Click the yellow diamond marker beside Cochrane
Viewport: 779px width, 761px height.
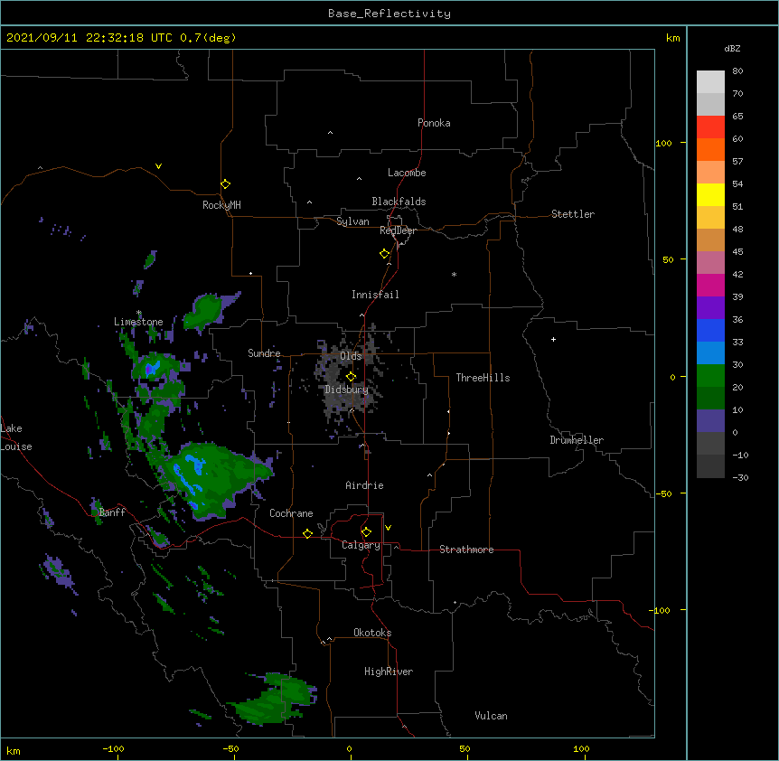[307, 533]
